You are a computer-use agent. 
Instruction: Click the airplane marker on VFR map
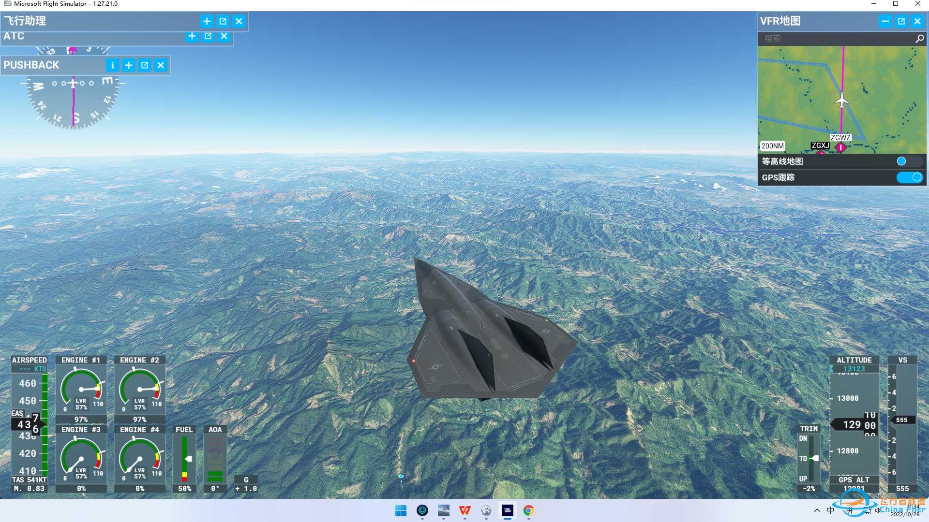click(842, 101)
